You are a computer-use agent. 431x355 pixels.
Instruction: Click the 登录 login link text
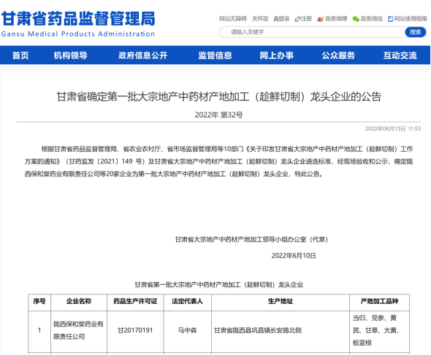click(284, 19)
